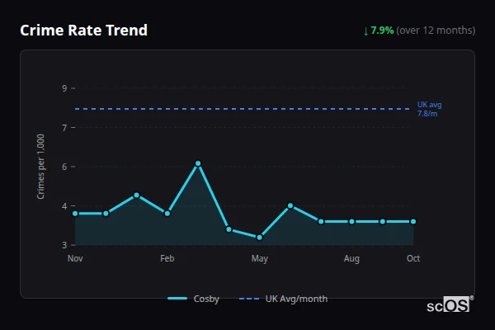This screenshot has width=495, height=330.
Task: Click the July data point
Action: pyautogui.click(x=321, y=222)
